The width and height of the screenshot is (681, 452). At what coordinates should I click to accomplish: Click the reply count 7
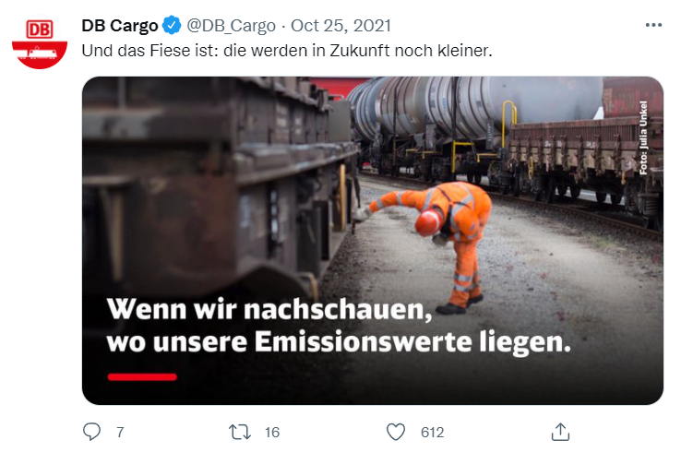pos(120,432)
